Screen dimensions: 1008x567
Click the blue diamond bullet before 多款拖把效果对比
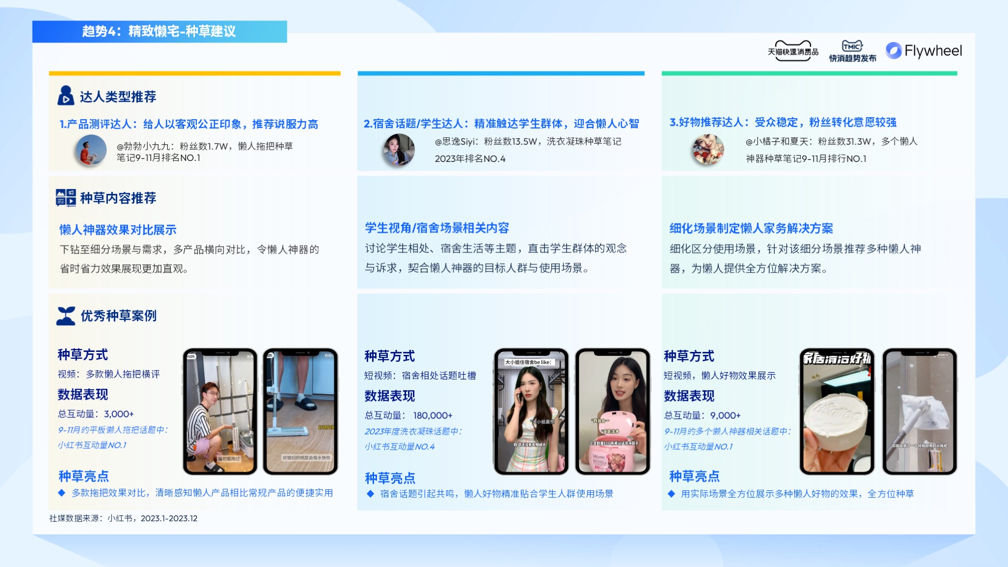62,492
